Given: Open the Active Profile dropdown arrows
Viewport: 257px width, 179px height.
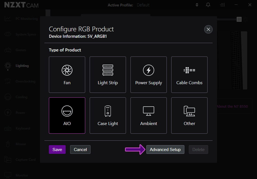Looking at the screenshot, I should coord(197,5).
